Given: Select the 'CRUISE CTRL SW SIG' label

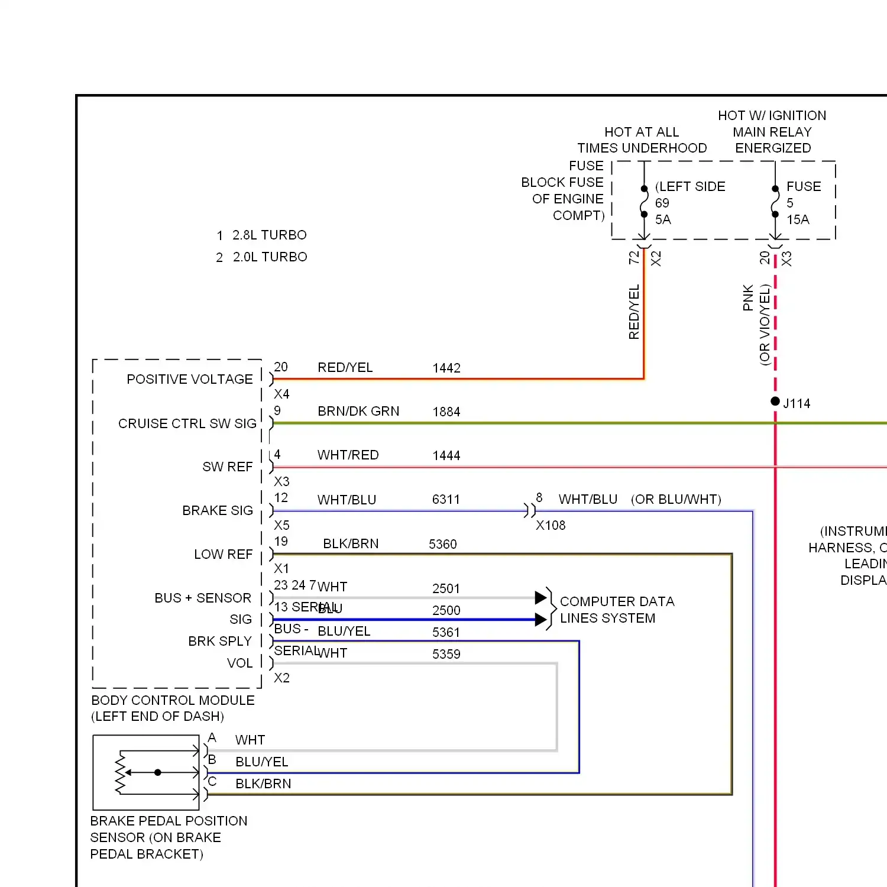Looking at the screenshot, I should (187, 423).
